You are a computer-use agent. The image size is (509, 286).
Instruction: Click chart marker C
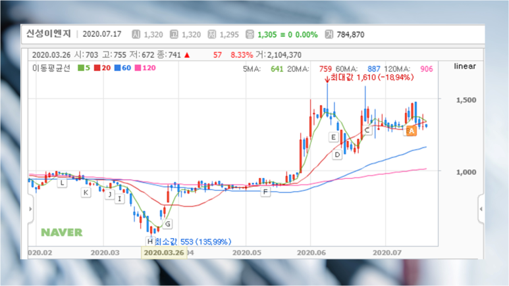coord(367,130)
